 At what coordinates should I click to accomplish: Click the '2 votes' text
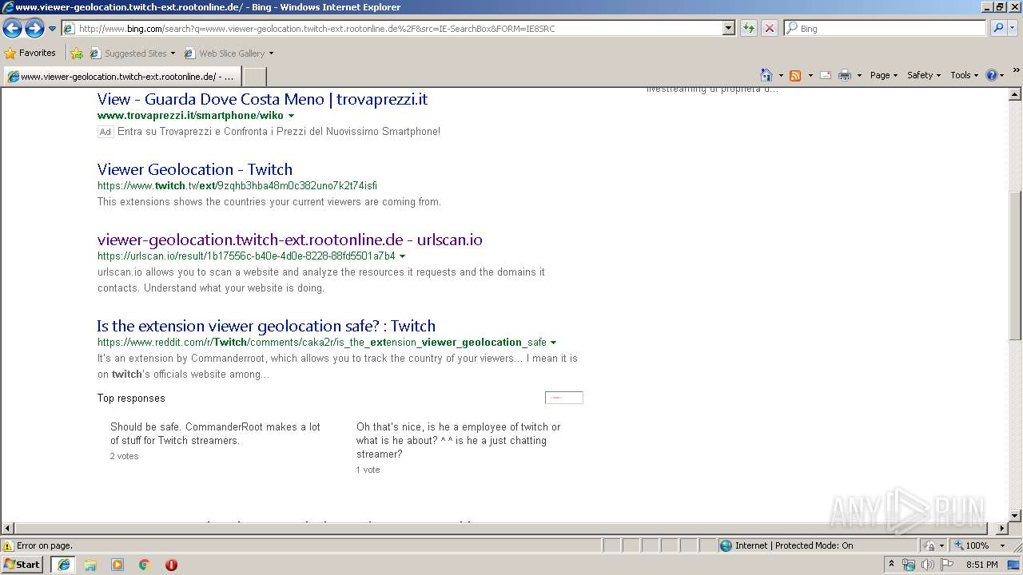[124, 456]
